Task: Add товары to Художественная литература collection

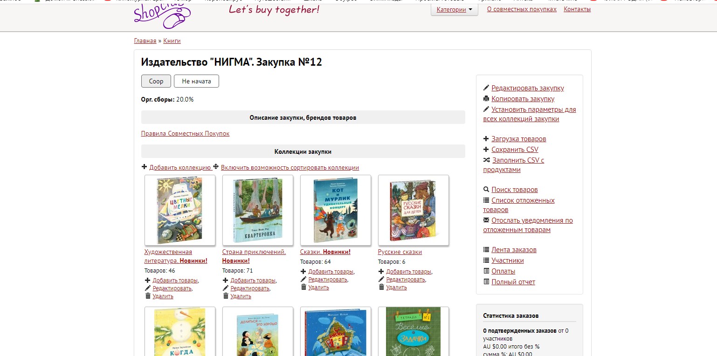Action: pyautogui.click(x=175, y=281)
